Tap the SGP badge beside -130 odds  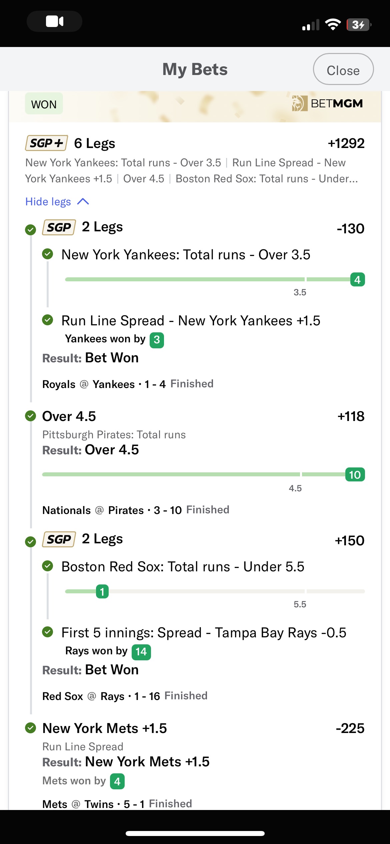click(59, 227)
